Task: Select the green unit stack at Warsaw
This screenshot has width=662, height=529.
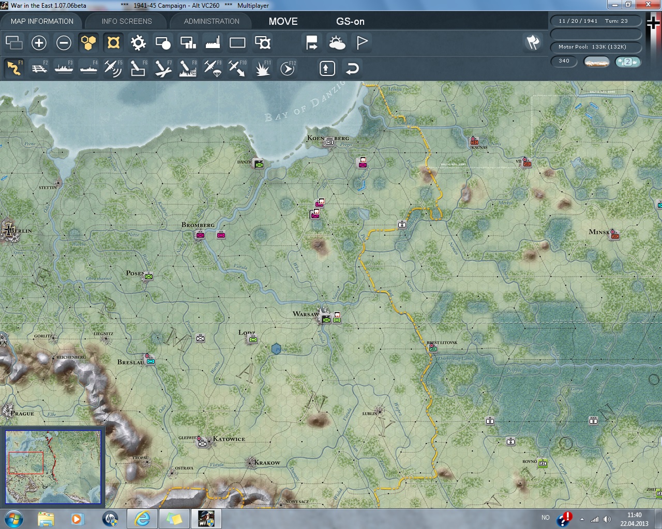Action: coord(326,319)
